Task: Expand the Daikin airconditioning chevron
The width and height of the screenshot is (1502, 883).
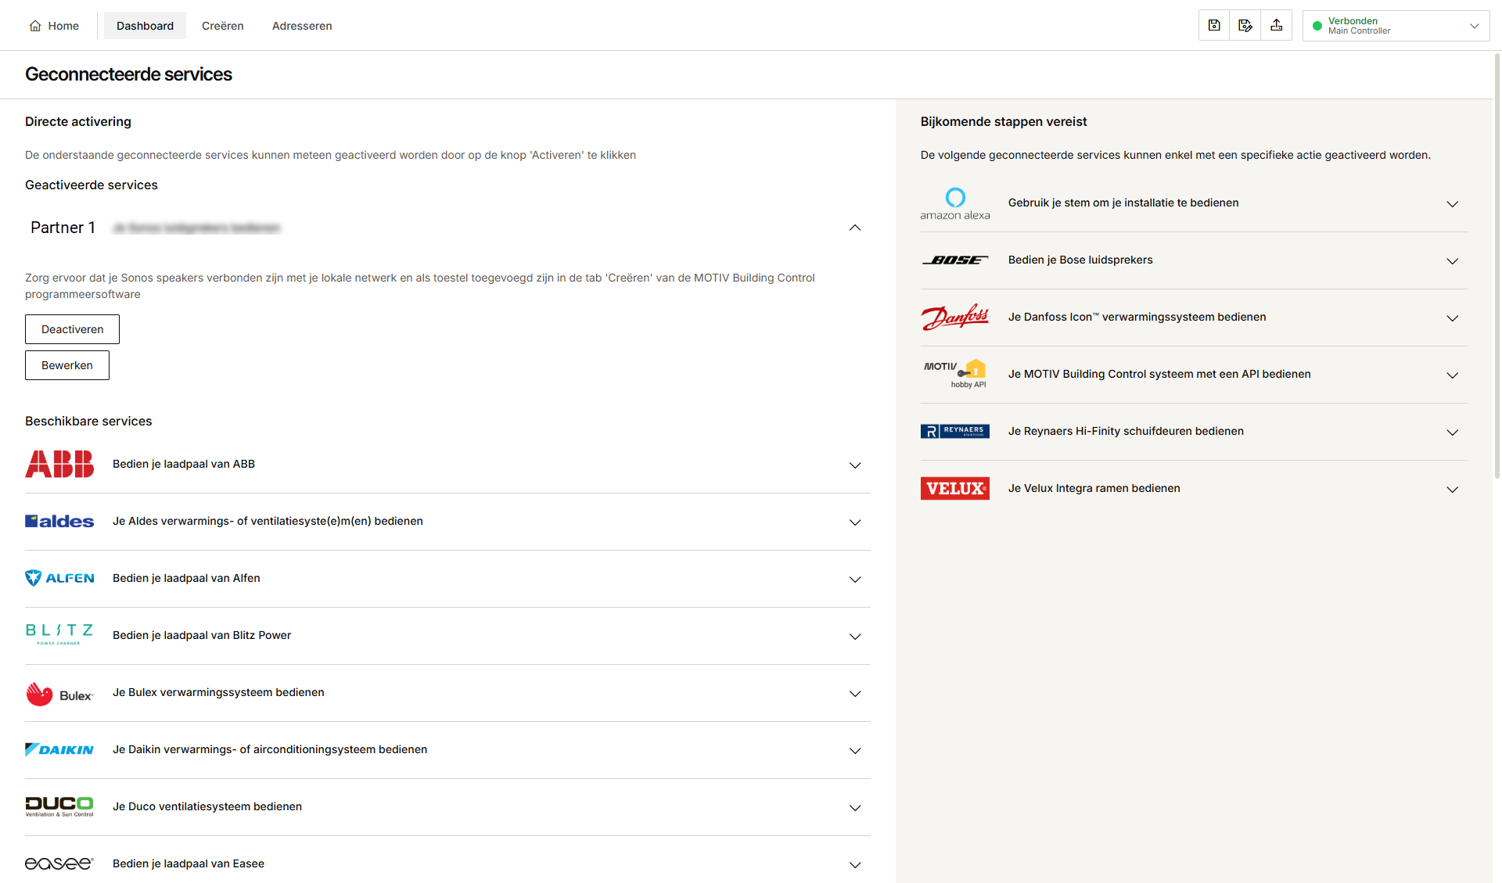Action: [855, 751]
